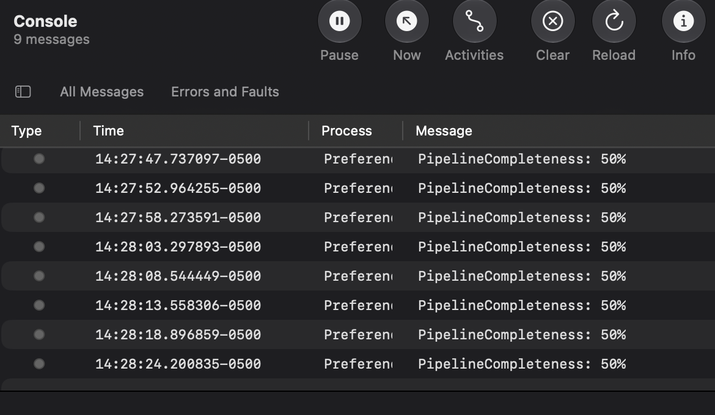715x415 pixels.
Task: Select the log entry at 14:27:58.273591
Action: 358,217
